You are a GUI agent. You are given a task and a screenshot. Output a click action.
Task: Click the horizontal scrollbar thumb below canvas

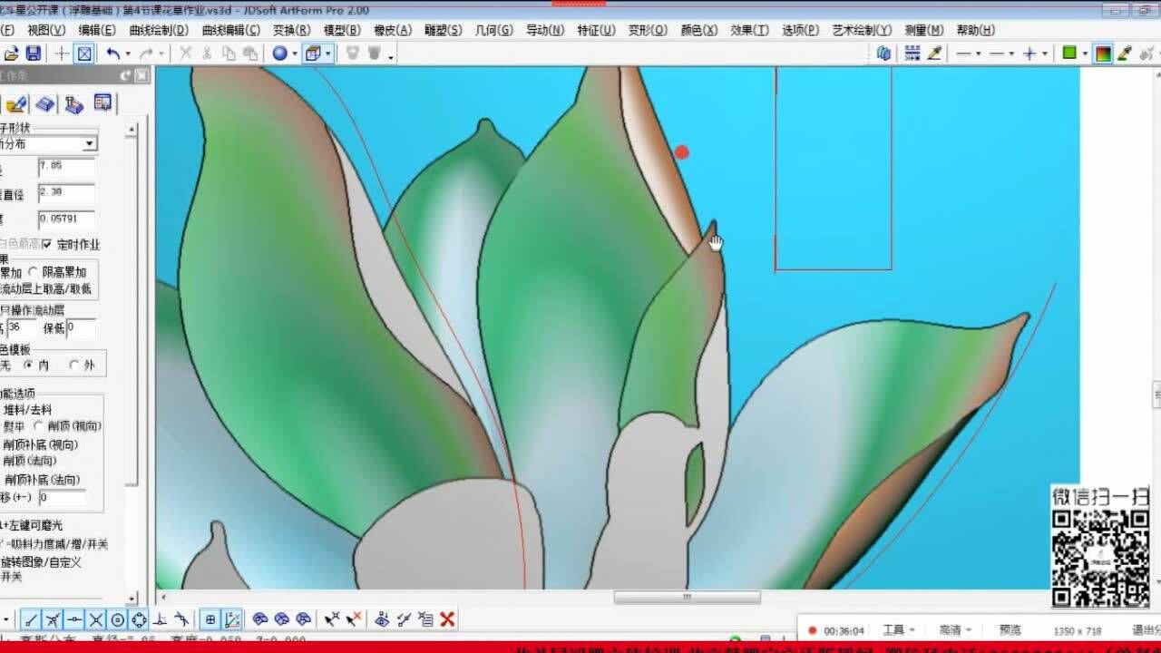(687, 597)
